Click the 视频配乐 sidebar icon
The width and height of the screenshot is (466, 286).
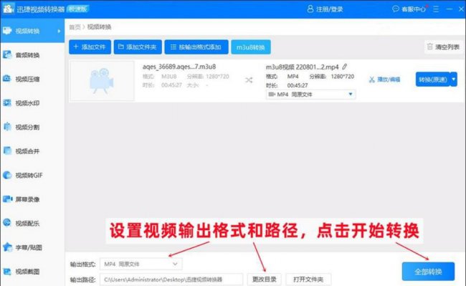7,223
